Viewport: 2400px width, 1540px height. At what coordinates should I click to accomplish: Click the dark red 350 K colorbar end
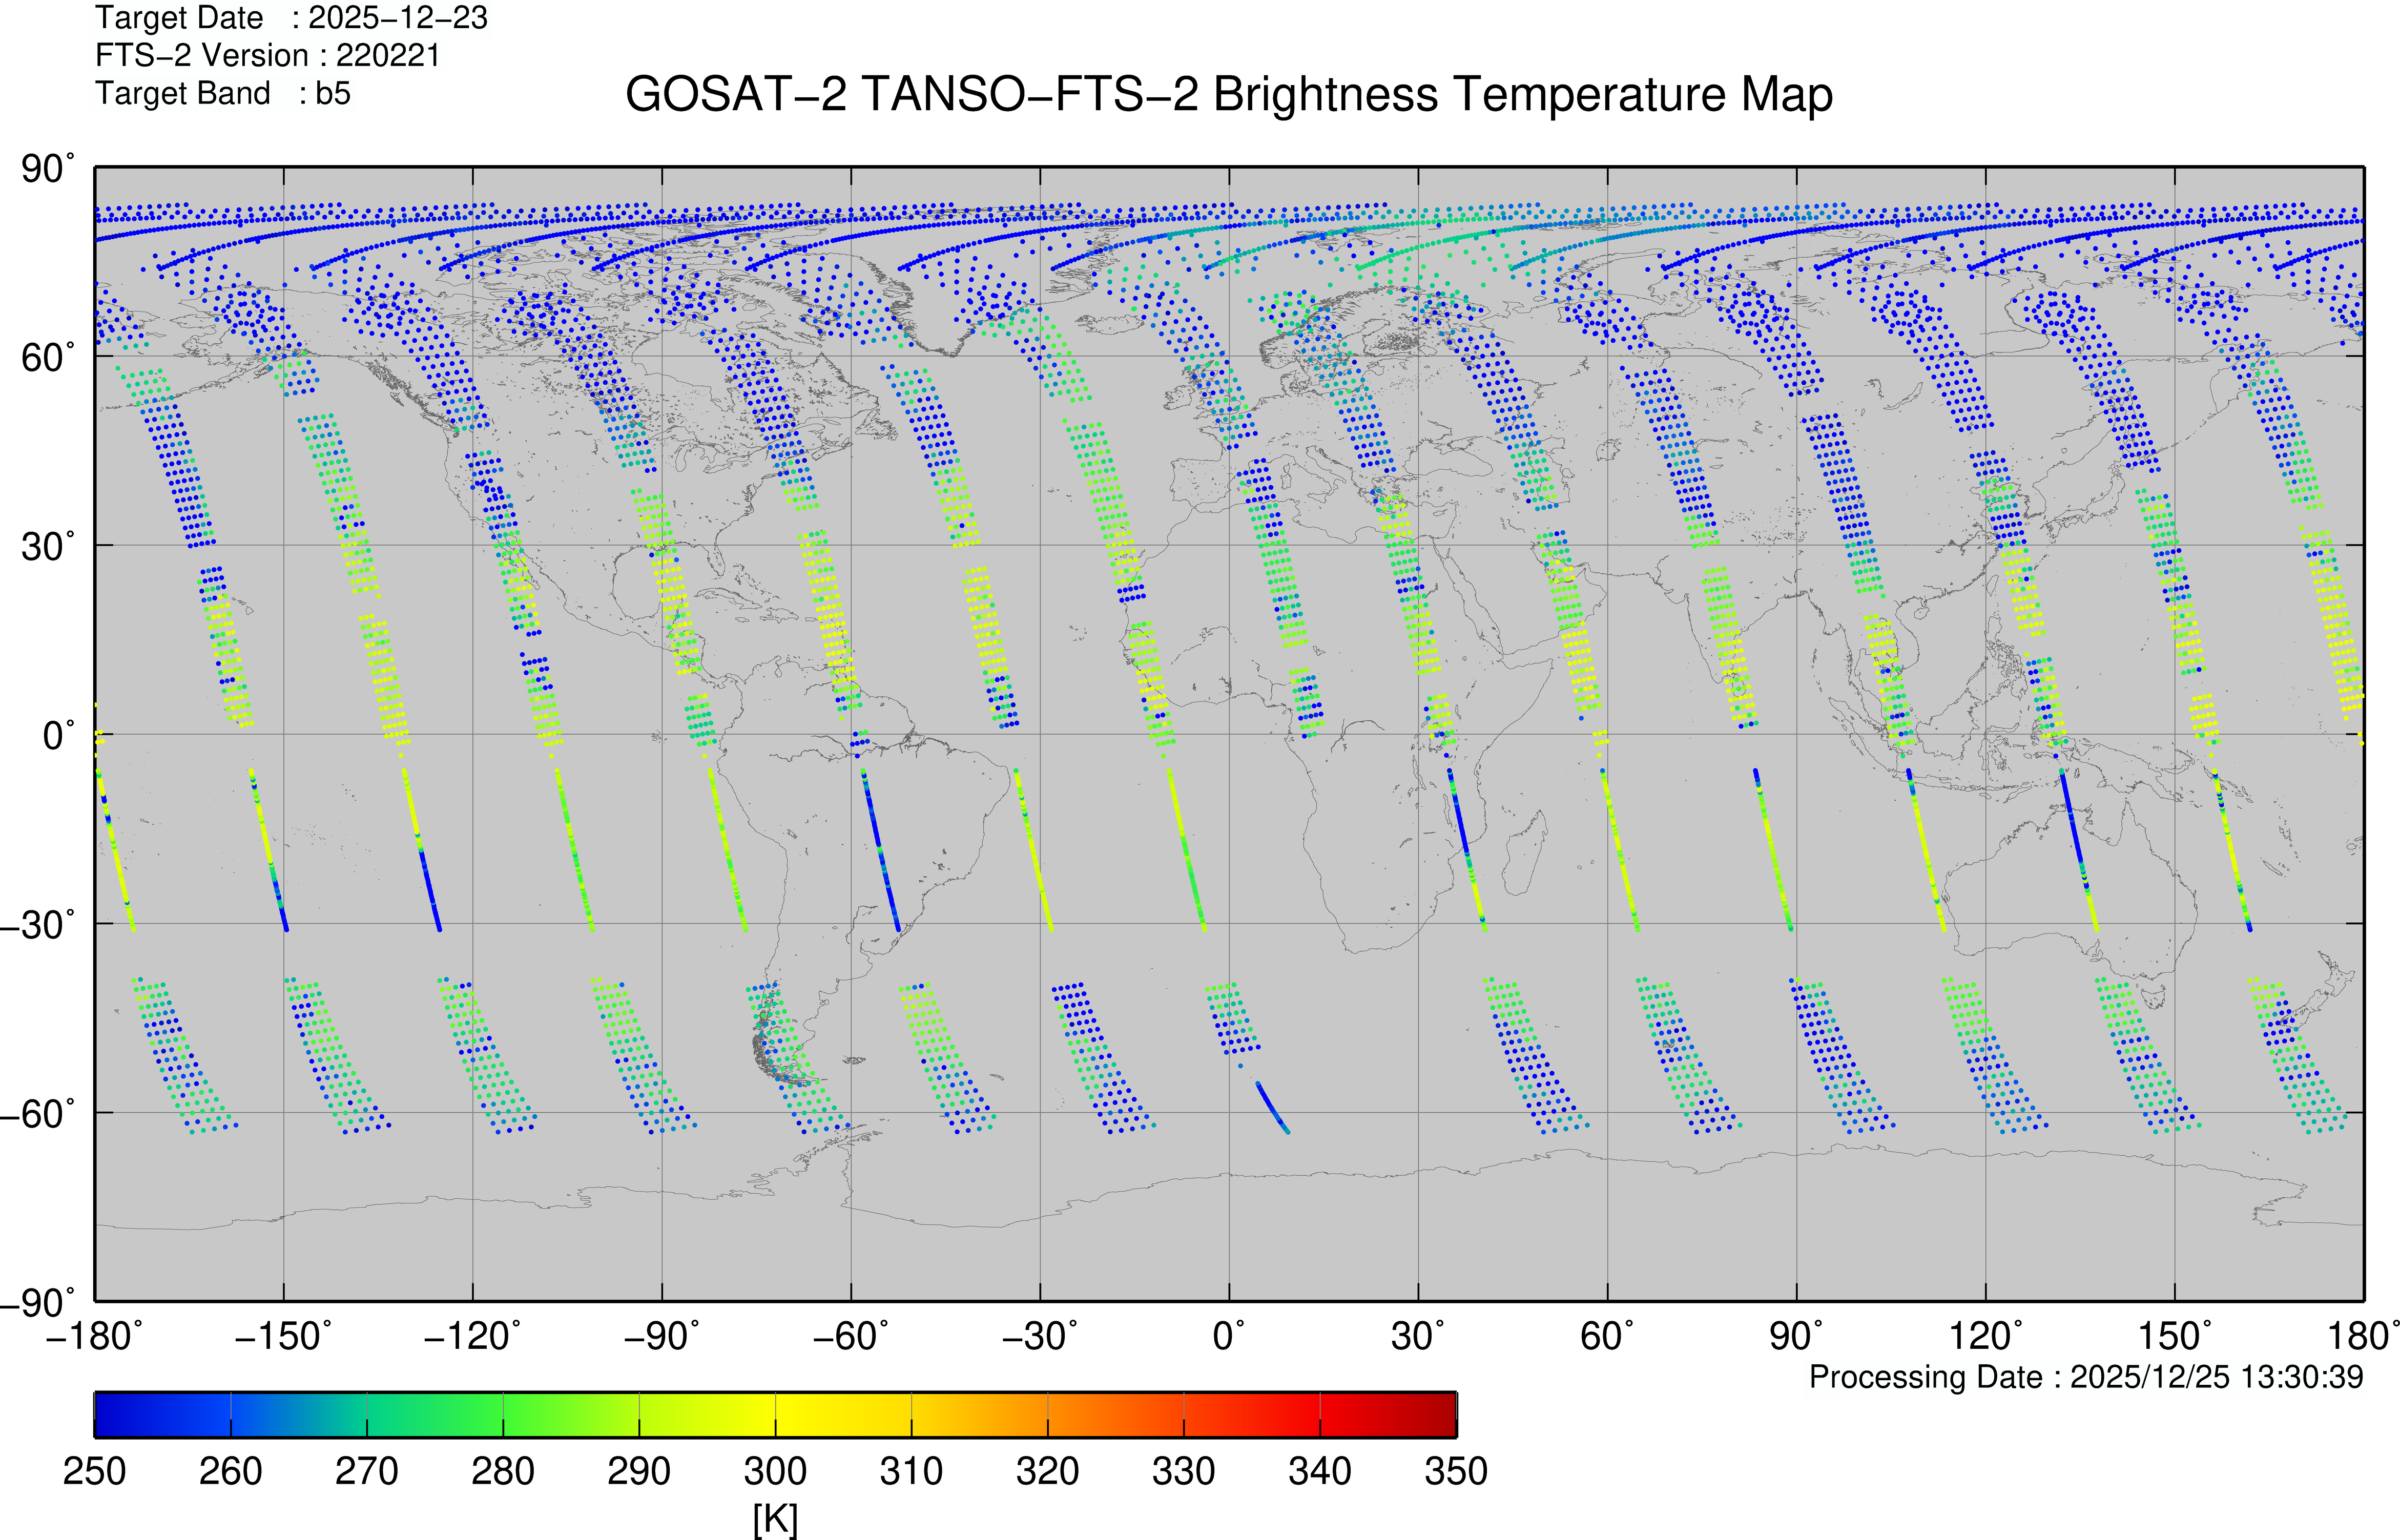(1445, 1414)
